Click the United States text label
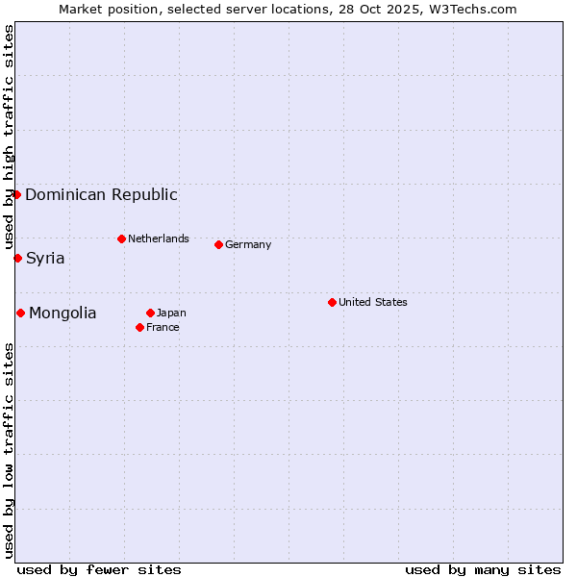577x577 pixels. tap(372, 302)
